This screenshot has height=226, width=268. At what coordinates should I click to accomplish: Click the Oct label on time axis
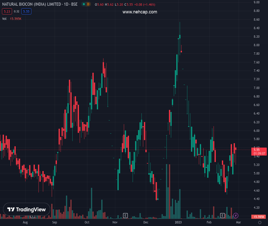[x=87, y=223]
